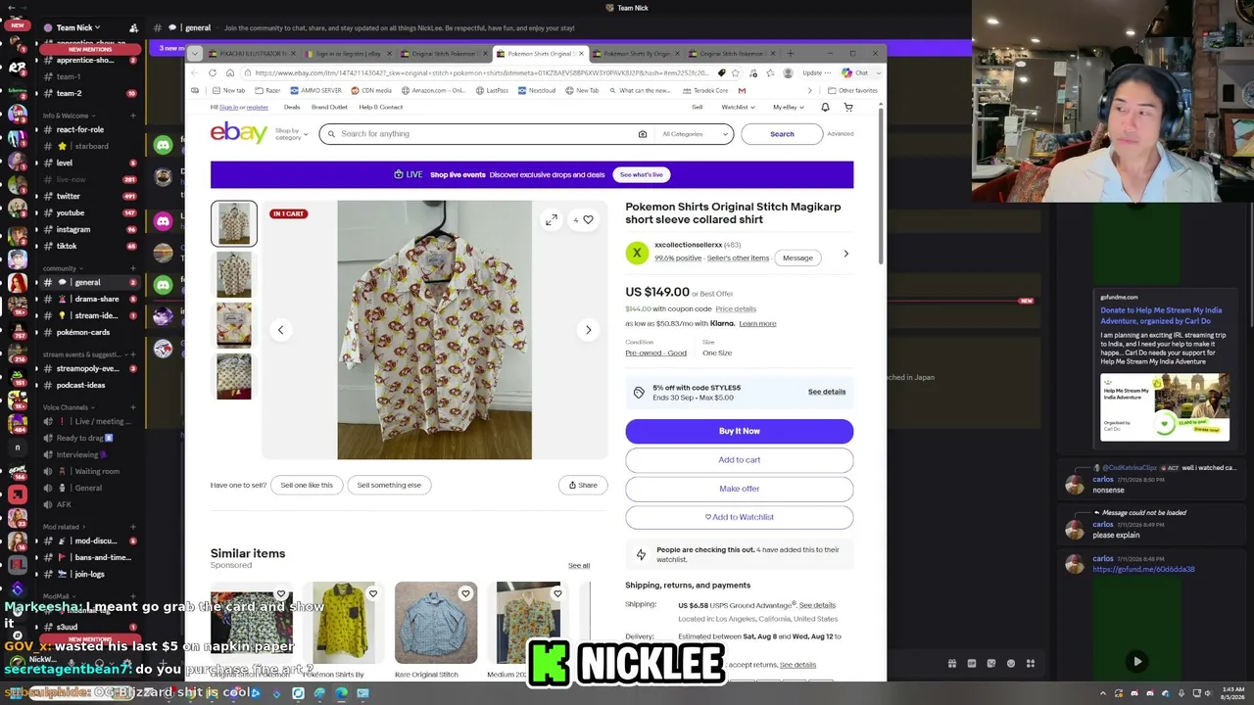Show the next product photo
Screen dimensions: 1254x705
[588, 330]
